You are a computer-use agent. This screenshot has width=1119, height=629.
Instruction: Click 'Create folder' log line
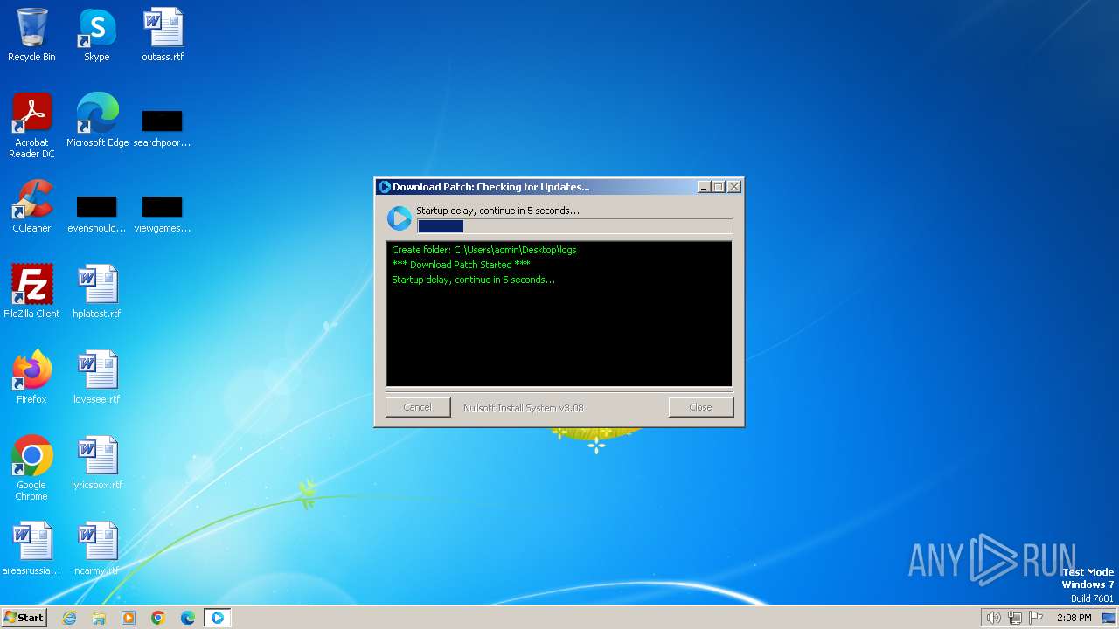tap(484, 250)
